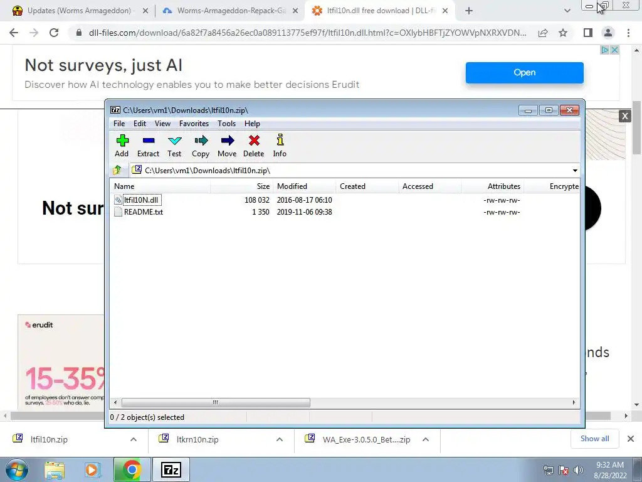Close the Chrome downloads bar
Screen dimensions: 642x482
point(631,439)
